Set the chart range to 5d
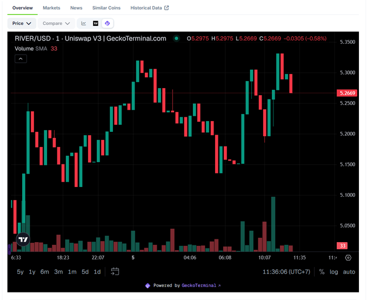This screenshot has width=367, height=300. (85, 272)
